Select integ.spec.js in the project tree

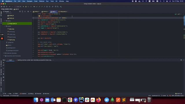[17, 24]
